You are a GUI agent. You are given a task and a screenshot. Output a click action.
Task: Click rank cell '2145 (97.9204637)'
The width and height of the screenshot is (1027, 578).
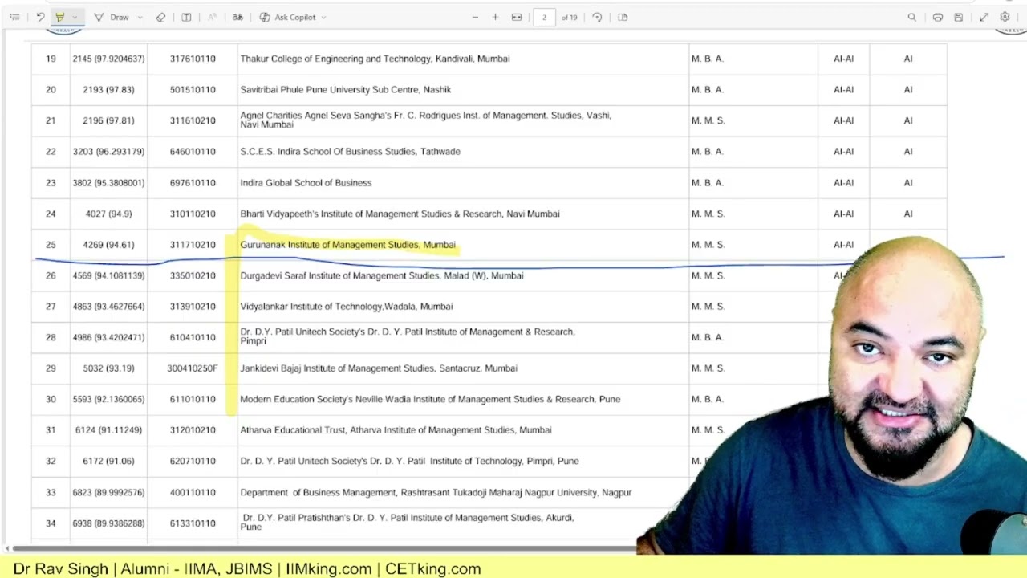108,59
